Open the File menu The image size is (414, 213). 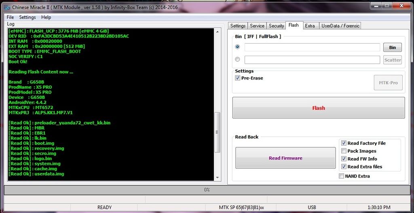coord(10,17)
